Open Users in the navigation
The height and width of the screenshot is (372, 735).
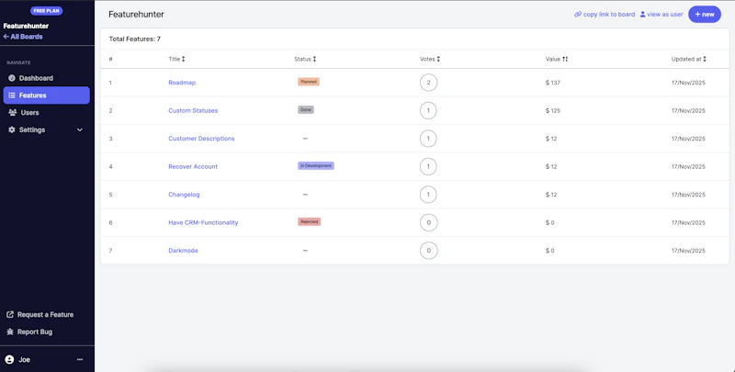[47, 112]
